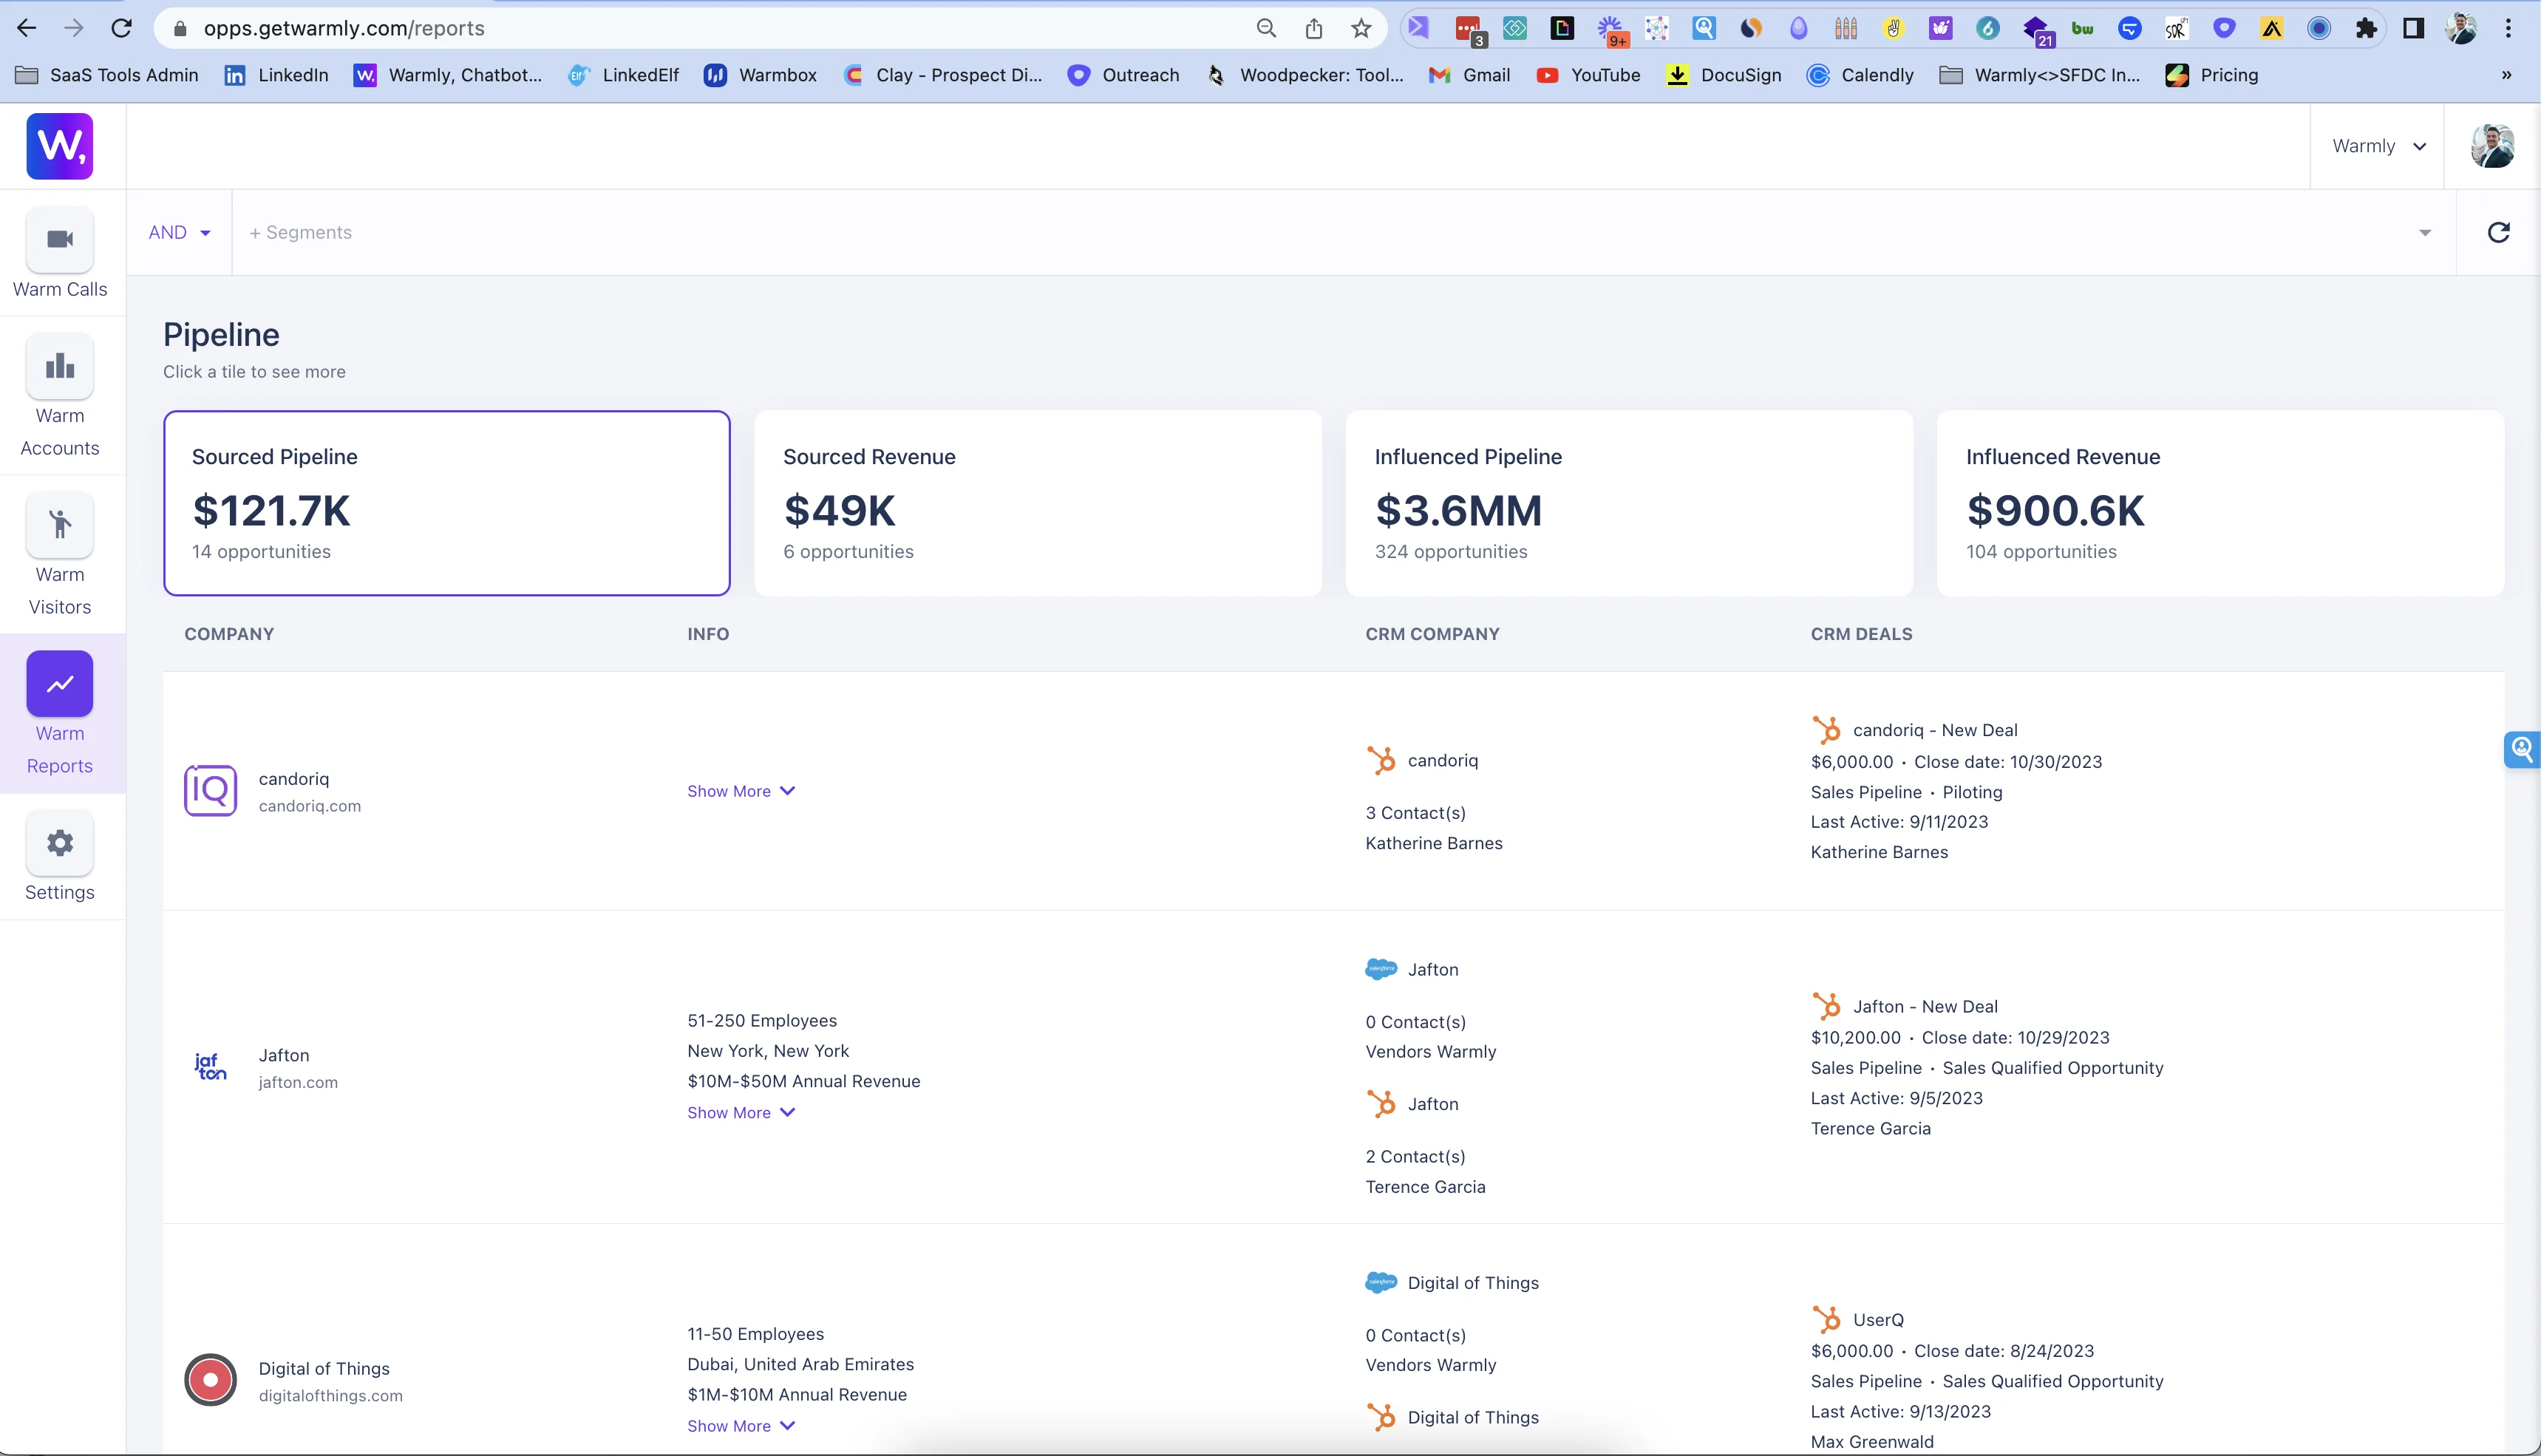Select Sourced Revenue tile

1038,503
